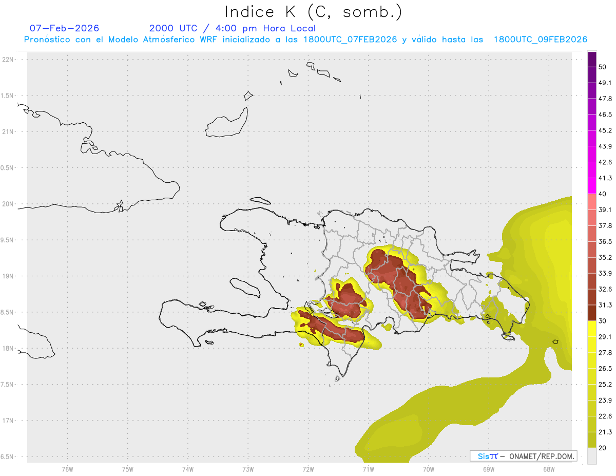
Task: Click the "68W" longitude axis label
Action: coord(549,469)
